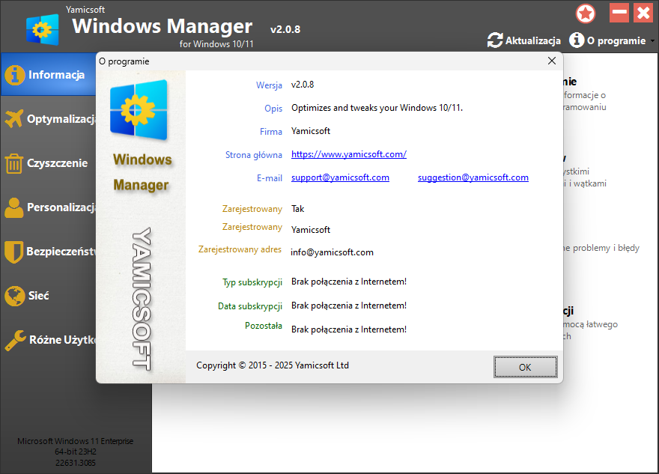Open the Różne Użytki section
The height and width of the screenshot is (474, 659).
pyautogui.click(x=49, y=339)
